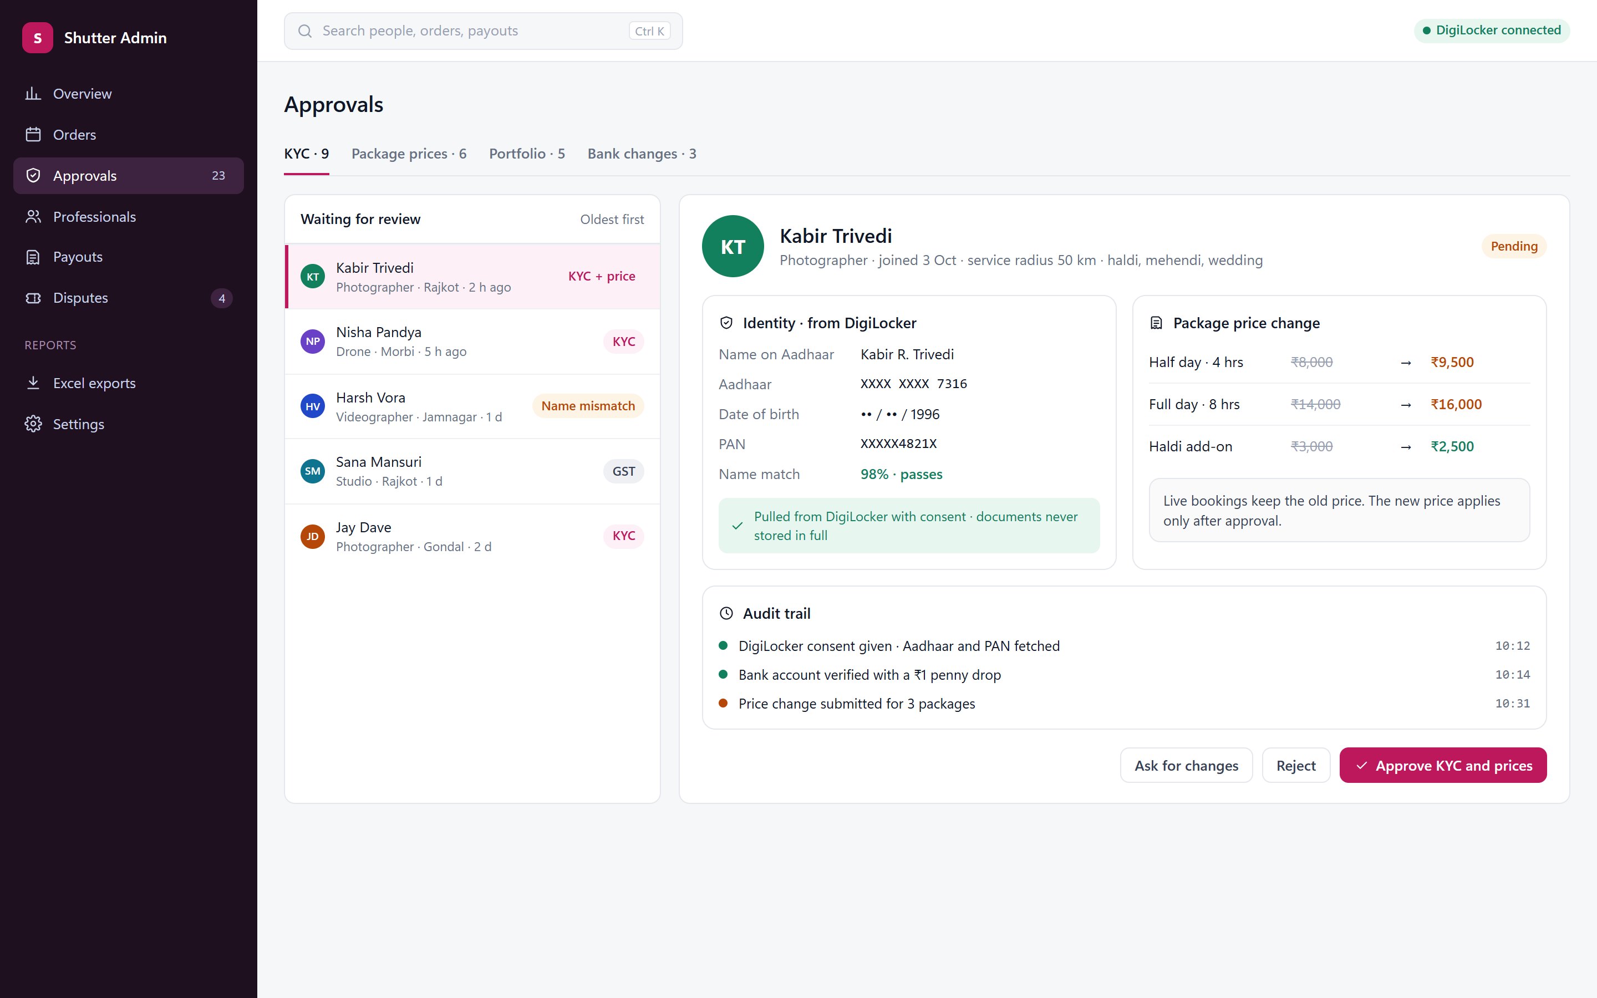This screenshot has height=998, width=1597.
Task: Click the Package price change document icon
Action: (1156, 323)
